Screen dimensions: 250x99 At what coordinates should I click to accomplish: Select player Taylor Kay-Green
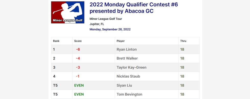(131, 67)
